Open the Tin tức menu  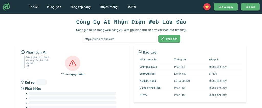[33, 7]
